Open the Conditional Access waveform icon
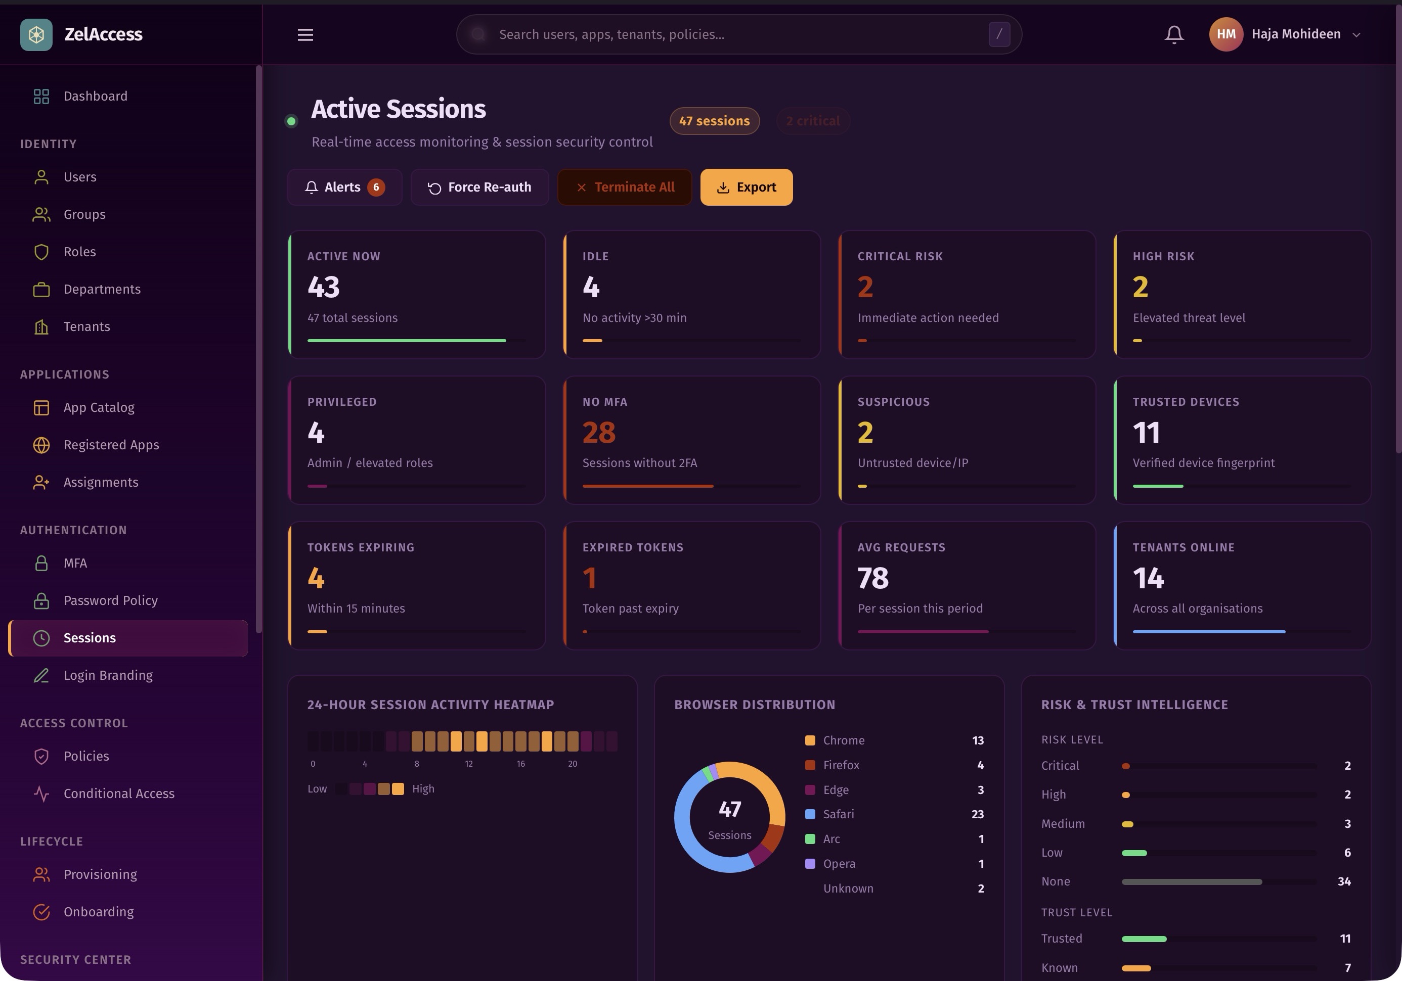1402x981 pixels. pyautogui.click(x=41, y=793)
